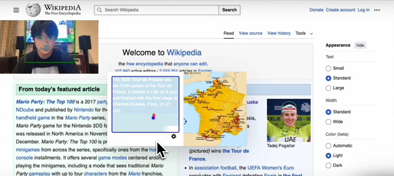
Task: Open the Nintendo link
Action: tap(84, 110)
